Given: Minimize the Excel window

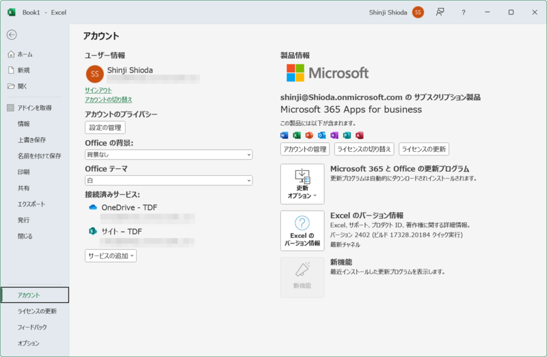Looking at the screenshot, I should tap(488, 12).
